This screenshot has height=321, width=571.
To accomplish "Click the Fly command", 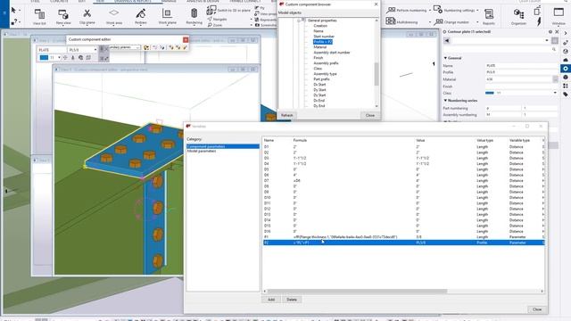I will point(260,8).
